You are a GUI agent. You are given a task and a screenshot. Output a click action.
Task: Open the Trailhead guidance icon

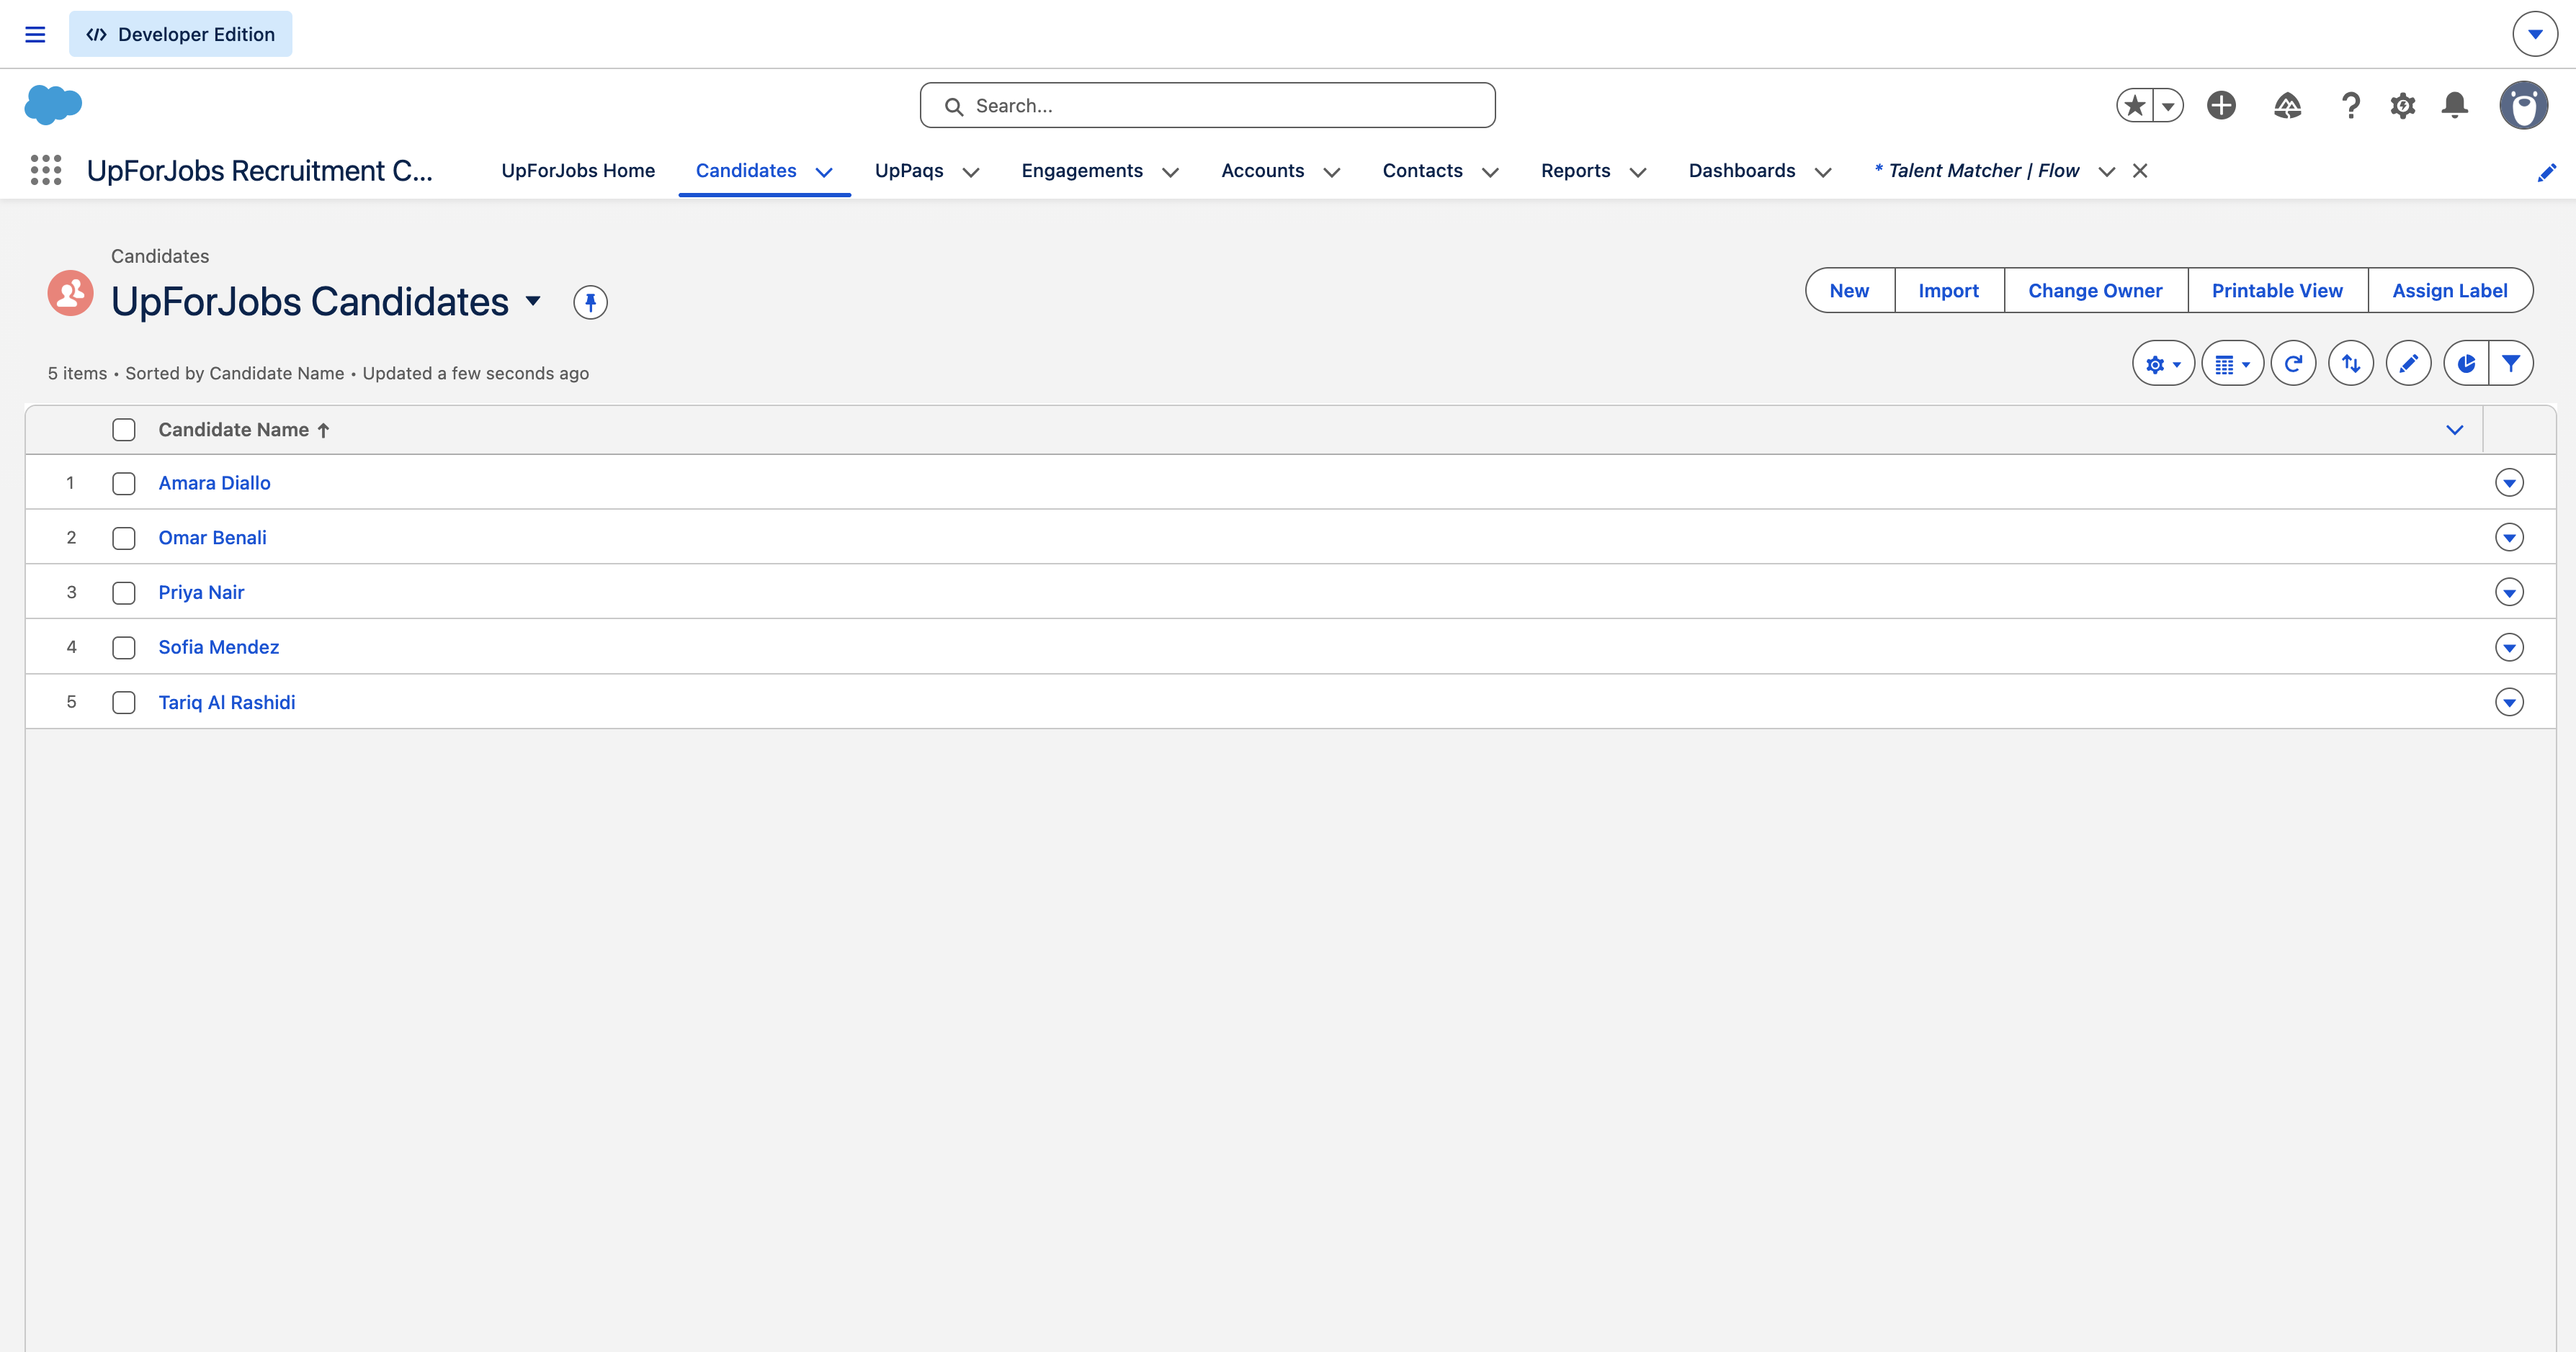click(2288, 105)
